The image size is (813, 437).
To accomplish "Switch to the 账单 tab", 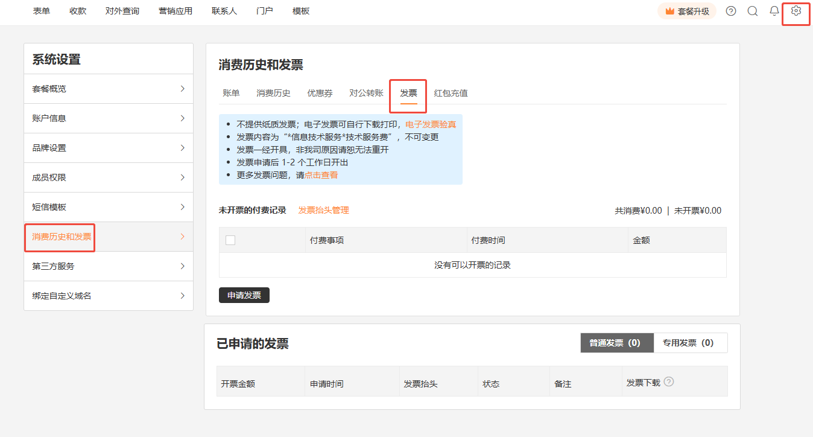I will 231,93.
